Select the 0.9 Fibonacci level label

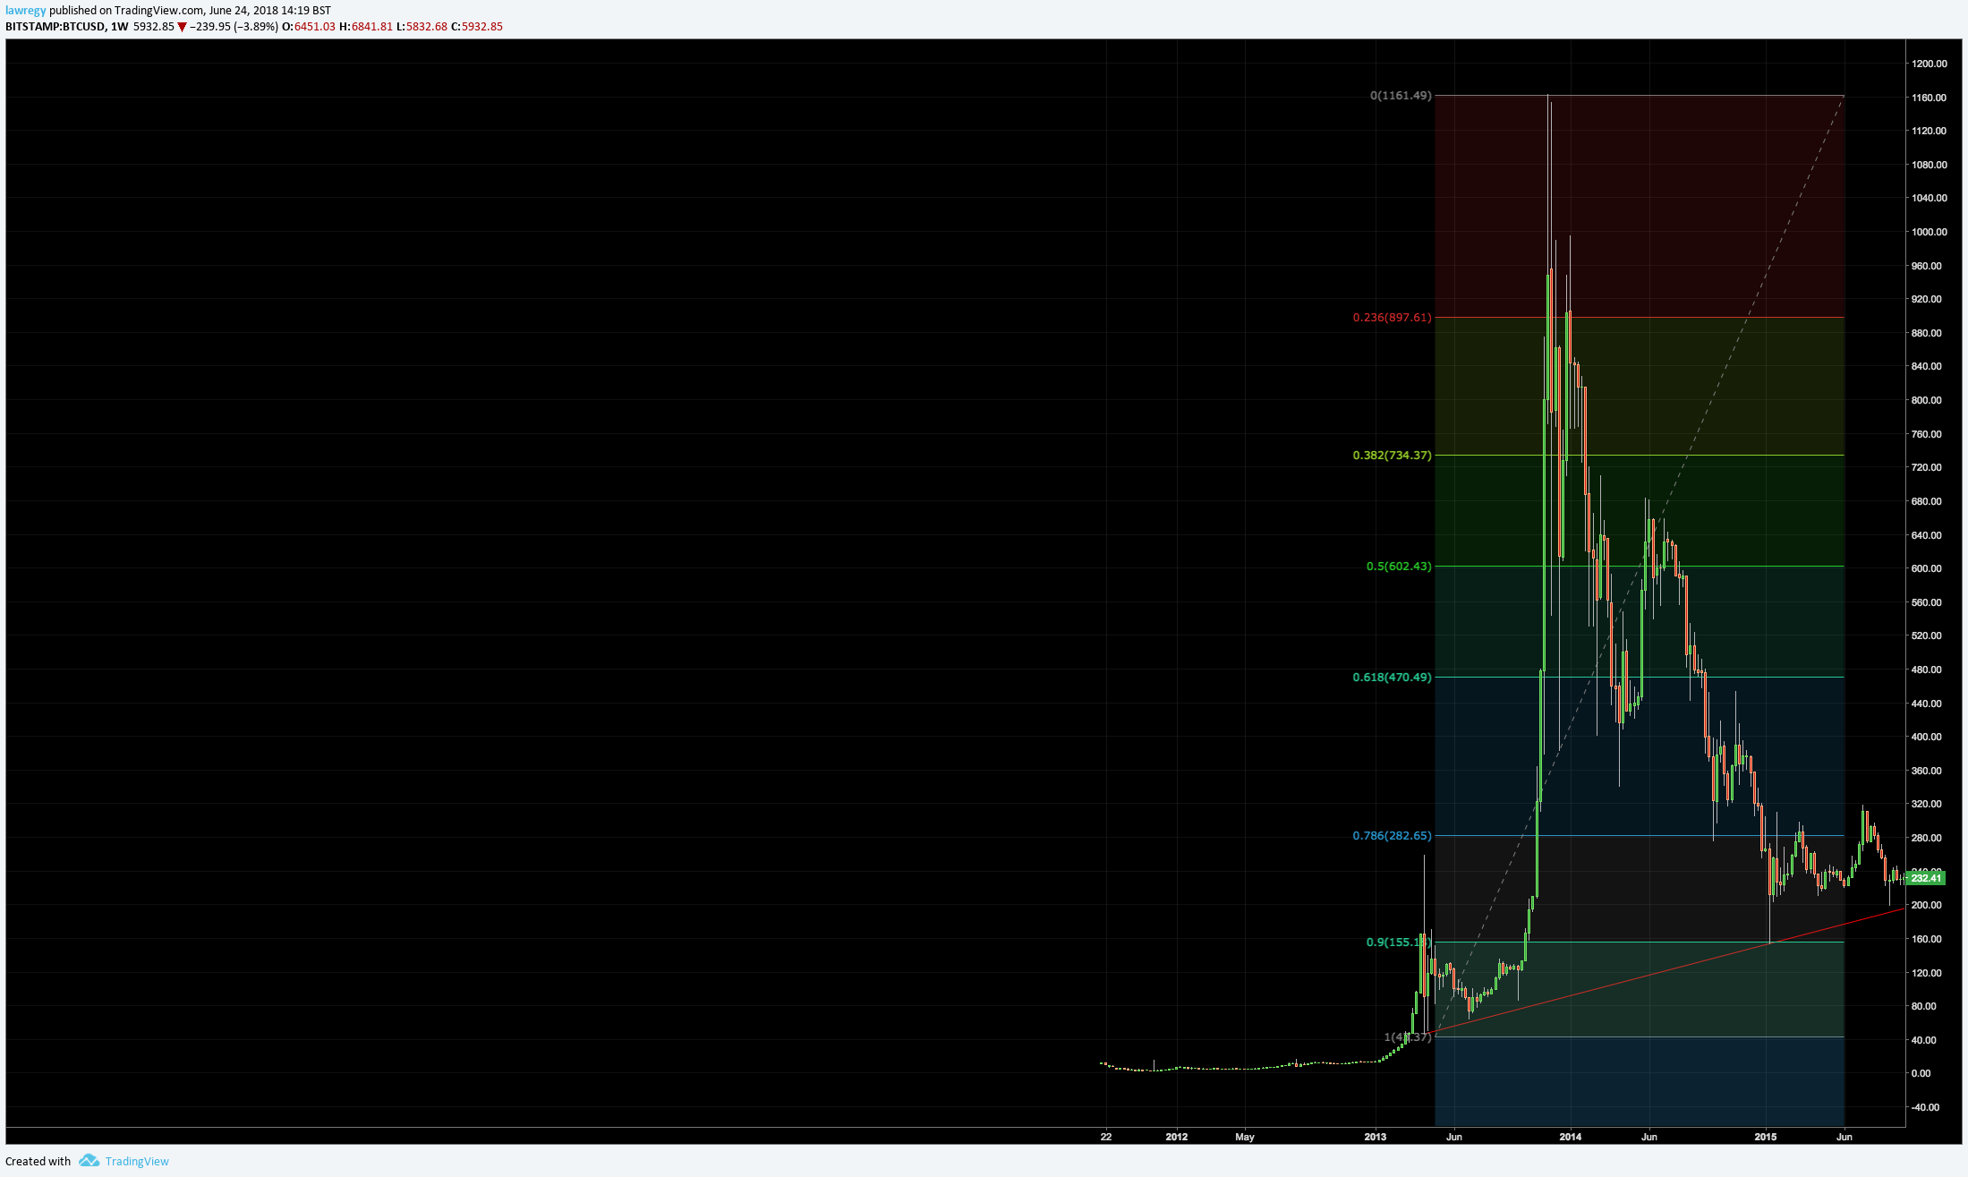(1399, 942)
